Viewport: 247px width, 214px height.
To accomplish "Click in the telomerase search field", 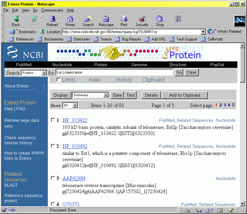I will pyautogui.click(x=114, y=72).
